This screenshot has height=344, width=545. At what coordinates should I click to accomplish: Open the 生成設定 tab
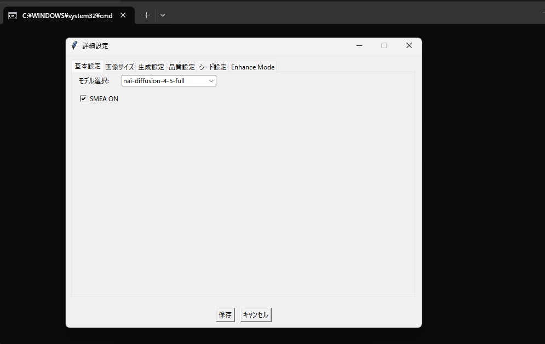[x=151, y=66]
